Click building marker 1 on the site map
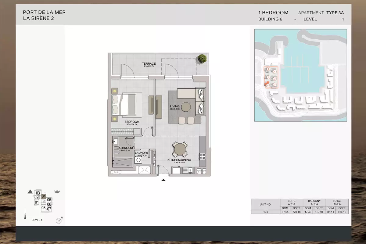366x244 pixels. (x=274, y=71)
